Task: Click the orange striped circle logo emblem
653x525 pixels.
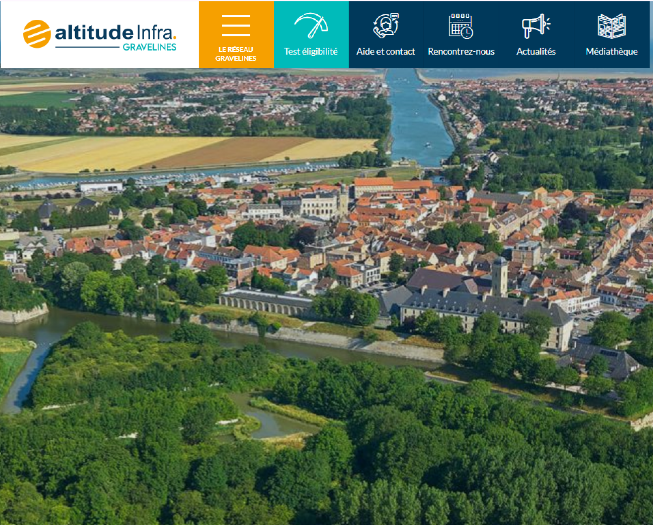Action: click(37, 34)
